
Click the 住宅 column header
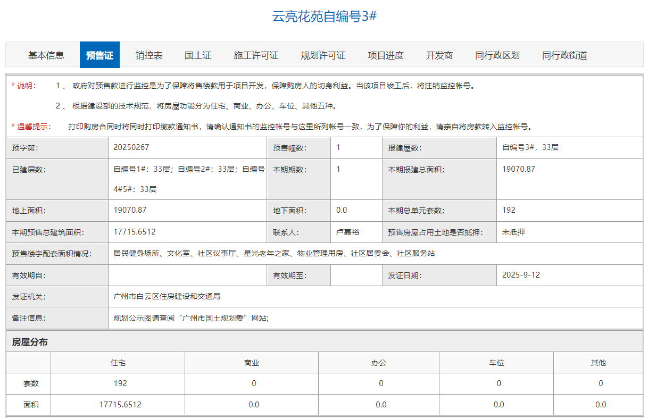pyautogui.click(x=118, y=363)
